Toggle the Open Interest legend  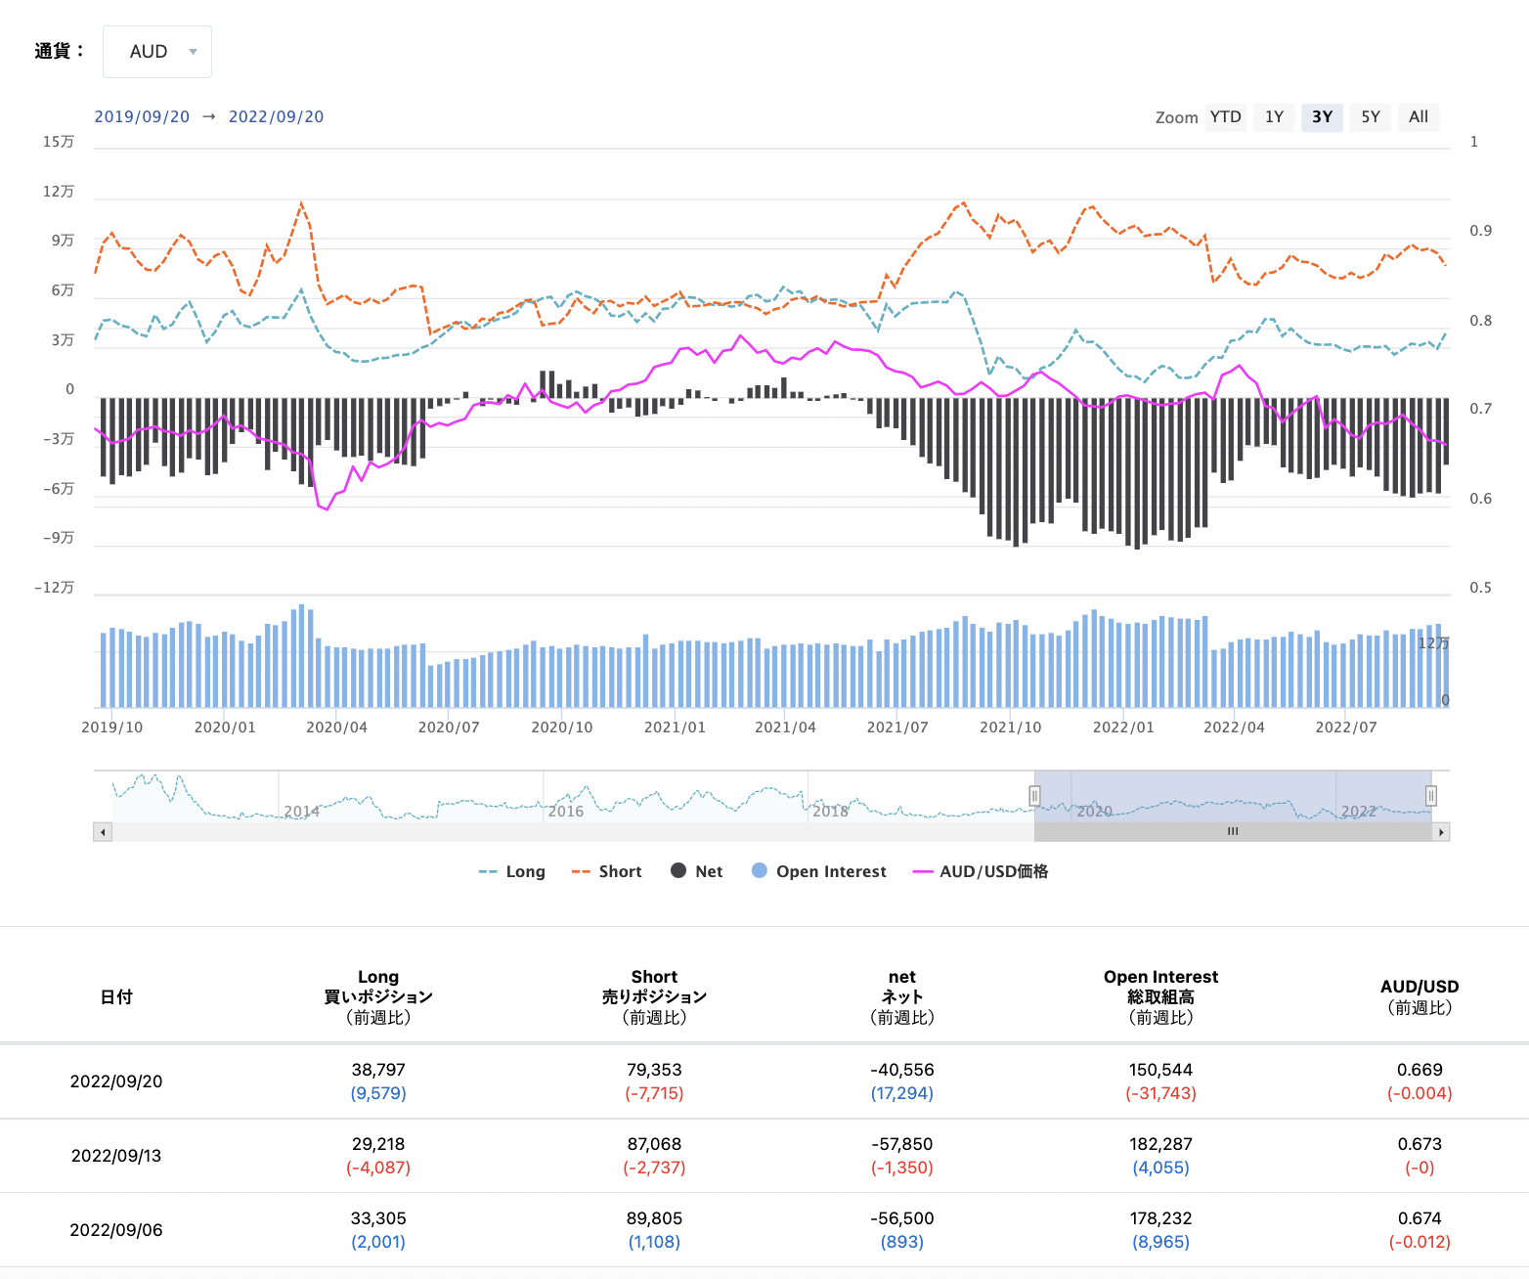tap(819, 871)
